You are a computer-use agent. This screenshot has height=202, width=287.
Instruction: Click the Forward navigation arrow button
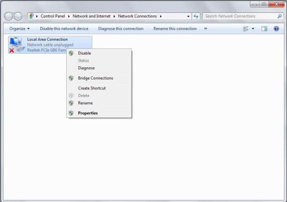18,16
